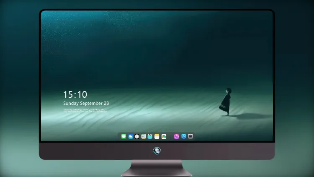
Task: Open the Photos gallery app in dock
Action: (x=164, y=136)
